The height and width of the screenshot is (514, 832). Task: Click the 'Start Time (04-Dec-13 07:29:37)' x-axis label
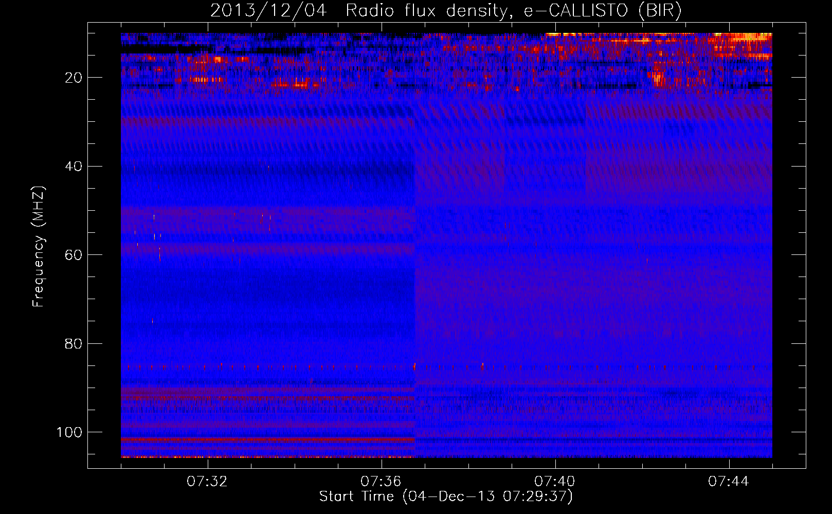tap(446, 497)
